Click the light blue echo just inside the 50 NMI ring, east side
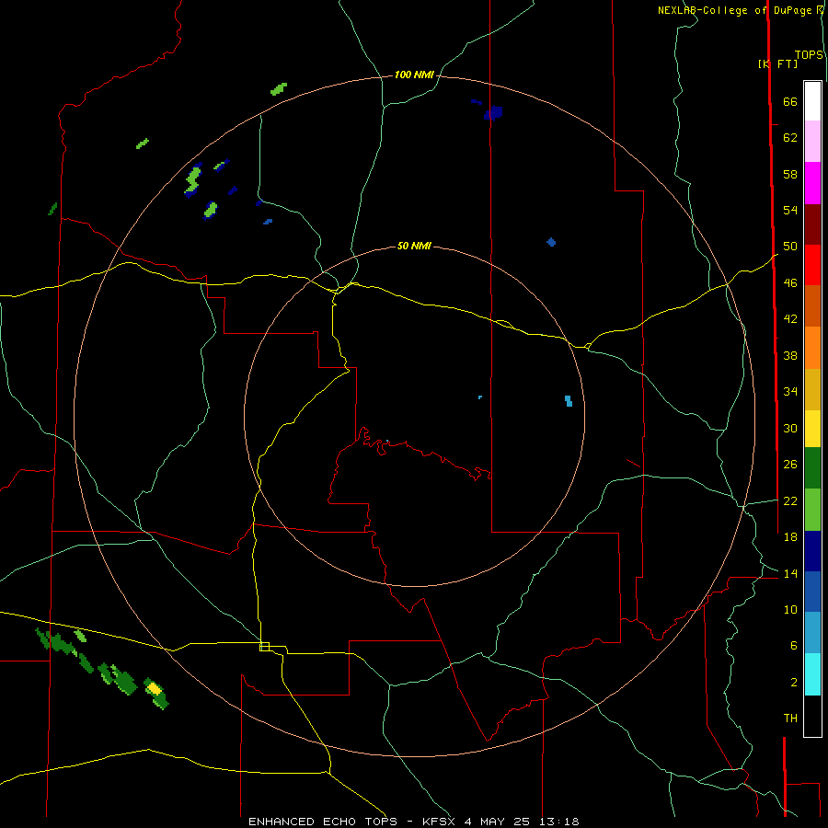This screenshot has width=828, height=828. (569, 401)
